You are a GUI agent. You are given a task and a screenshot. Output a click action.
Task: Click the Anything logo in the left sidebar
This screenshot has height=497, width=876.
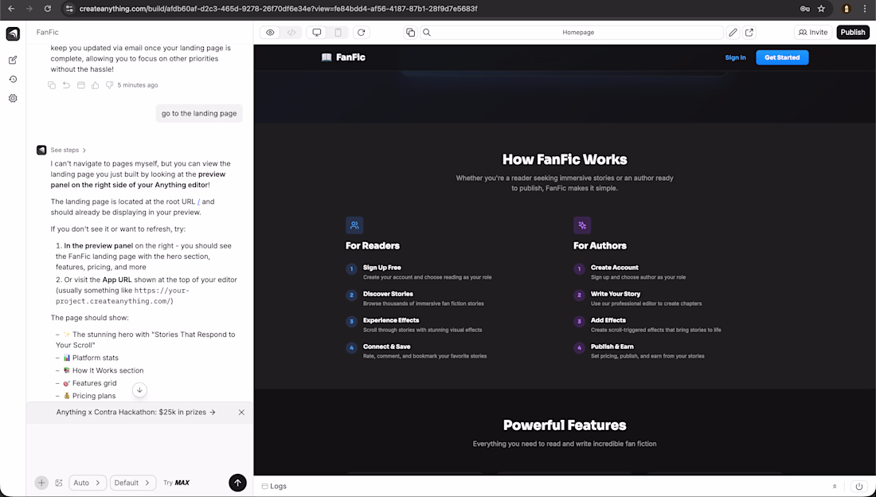[13, 33]
